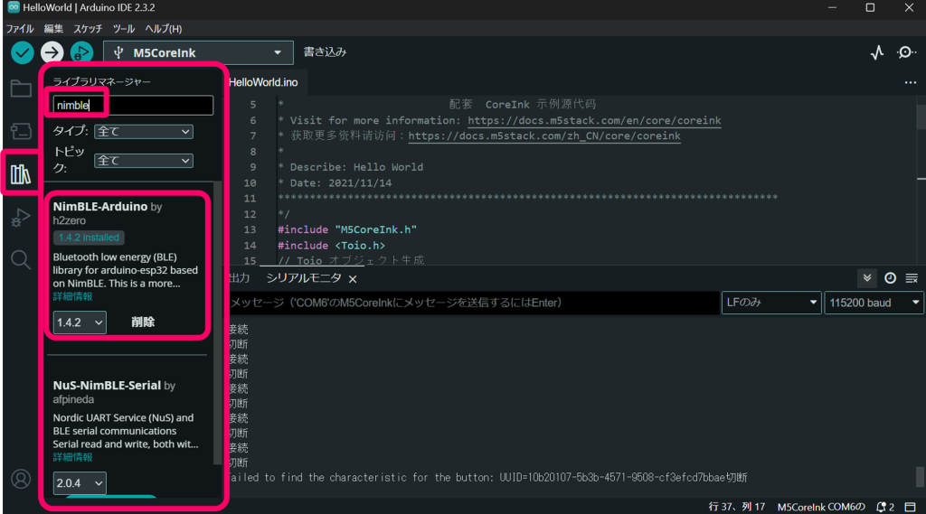
Task: Close the シリアルモニタ tab
Action: (353, 278)
